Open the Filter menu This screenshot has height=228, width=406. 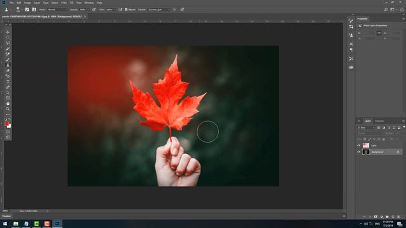point(64,3)
